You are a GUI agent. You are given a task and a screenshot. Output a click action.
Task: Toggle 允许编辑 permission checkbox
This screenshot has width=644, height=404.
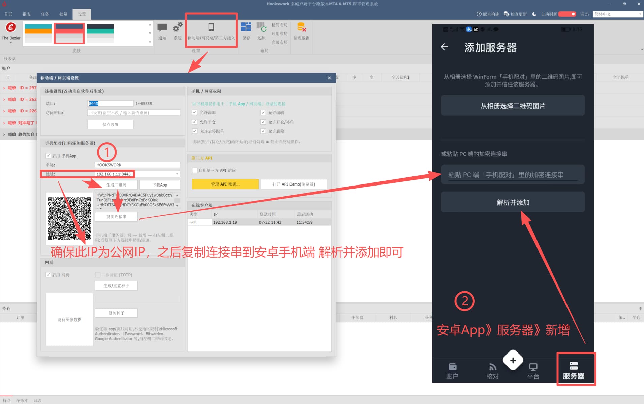[263, 112]
